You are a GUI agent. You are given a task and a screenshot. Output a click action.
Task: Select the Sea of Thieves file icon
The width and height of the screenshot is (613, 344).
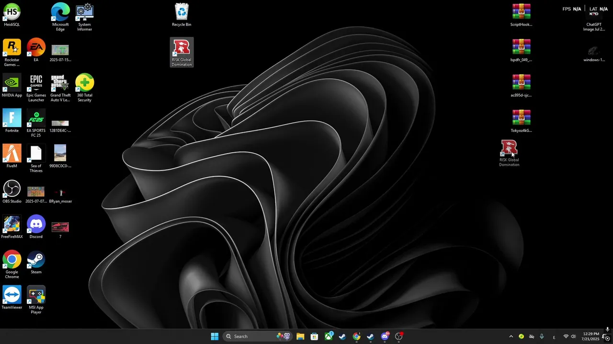(x=36, y=159)
